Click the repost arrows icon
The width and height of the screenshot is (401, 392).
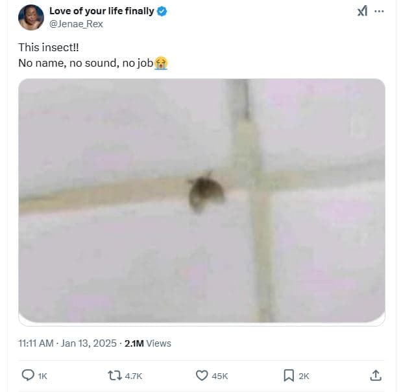click(x=114, y=375)
